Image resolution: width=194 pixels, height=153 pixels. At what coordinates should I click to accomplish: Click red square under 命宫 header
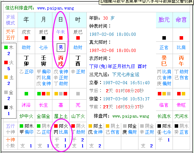tap(181, 38)
